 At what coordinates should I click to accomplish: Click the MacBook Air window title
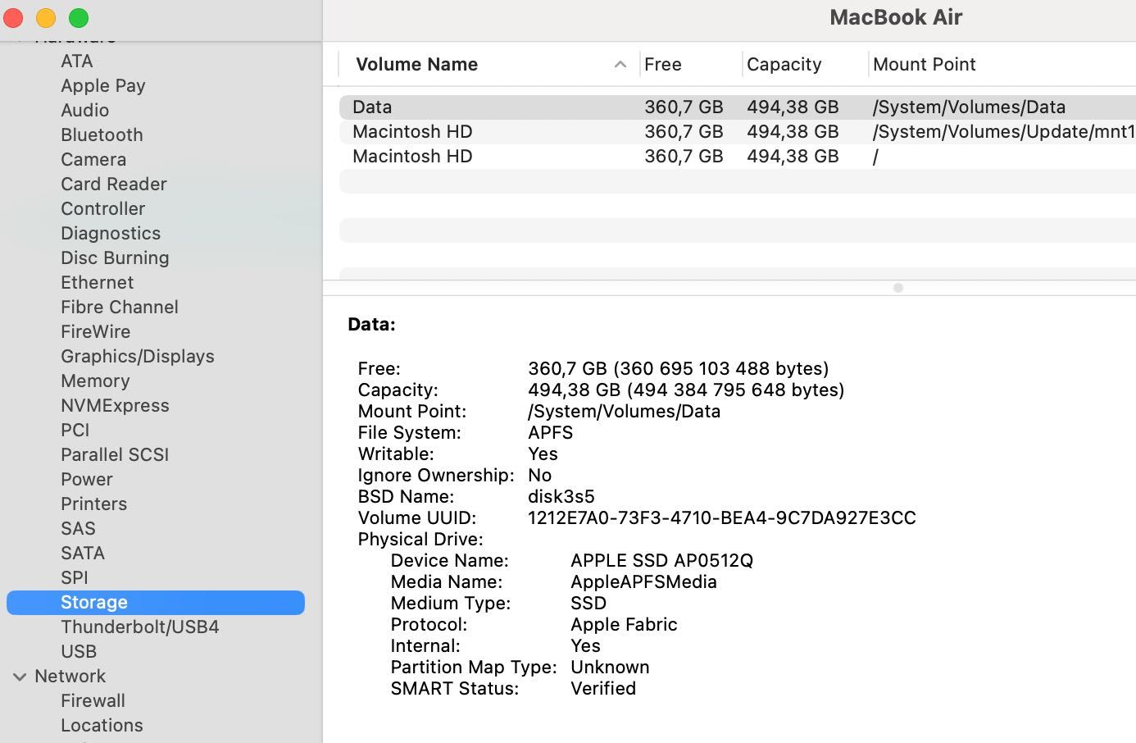[896, 17]
